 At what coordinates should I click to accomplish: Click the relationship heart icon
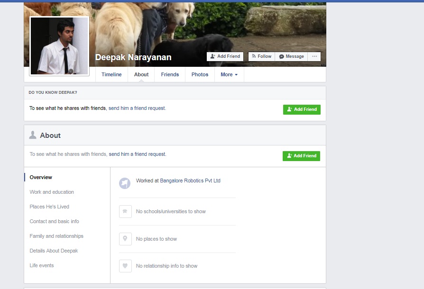coord(125,266)
